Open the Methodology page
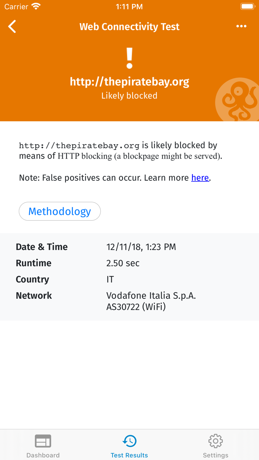Viewport: 259px width, 460px height. (x=60, y=211)
